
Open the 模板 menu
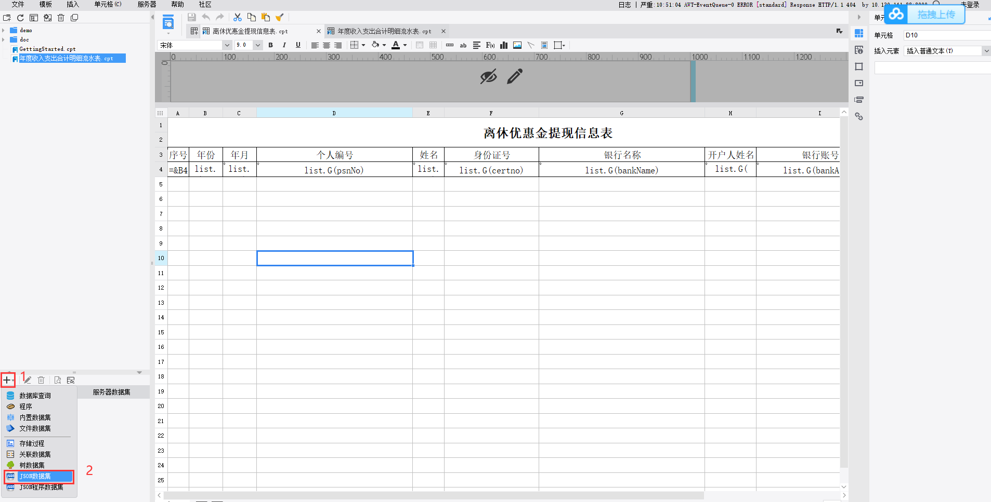coord(45,4)
